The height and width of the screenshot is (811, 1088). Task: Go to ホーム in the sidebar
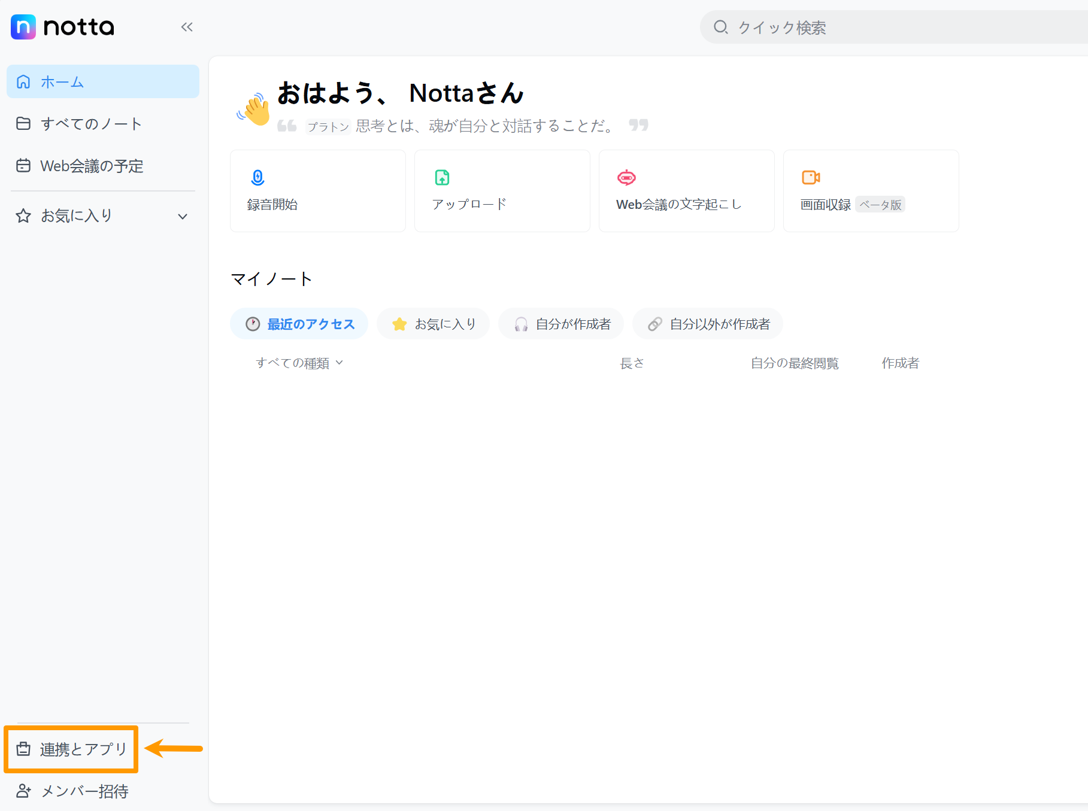pos(103,81)
